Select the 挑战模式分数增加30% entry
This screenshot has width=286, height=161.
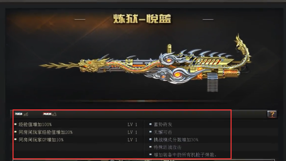176,140
